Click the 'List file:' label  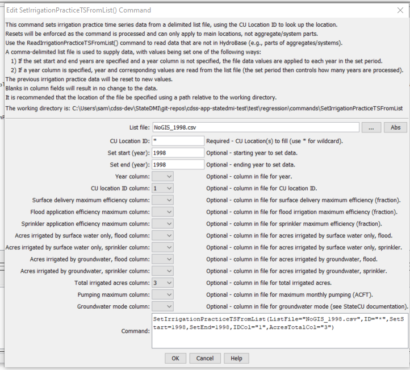click(x=139, y=127)
